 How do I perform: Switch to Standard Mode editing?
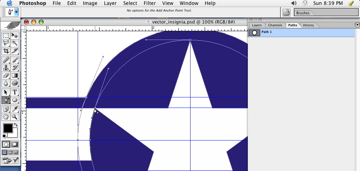6,144
